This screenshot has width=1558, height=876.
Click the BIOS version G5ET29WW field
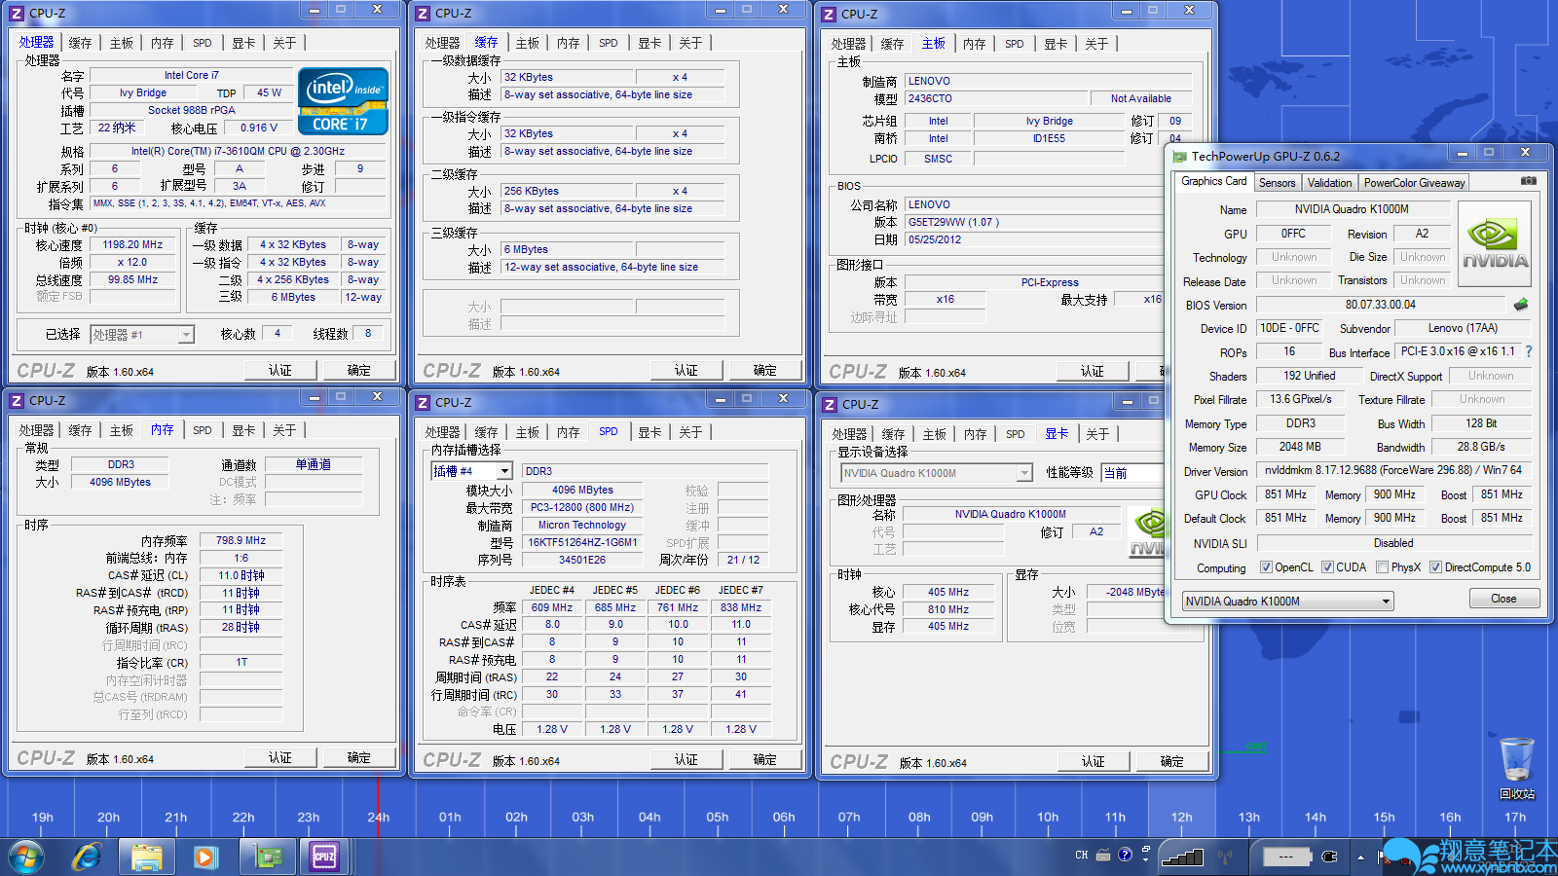1034,222
